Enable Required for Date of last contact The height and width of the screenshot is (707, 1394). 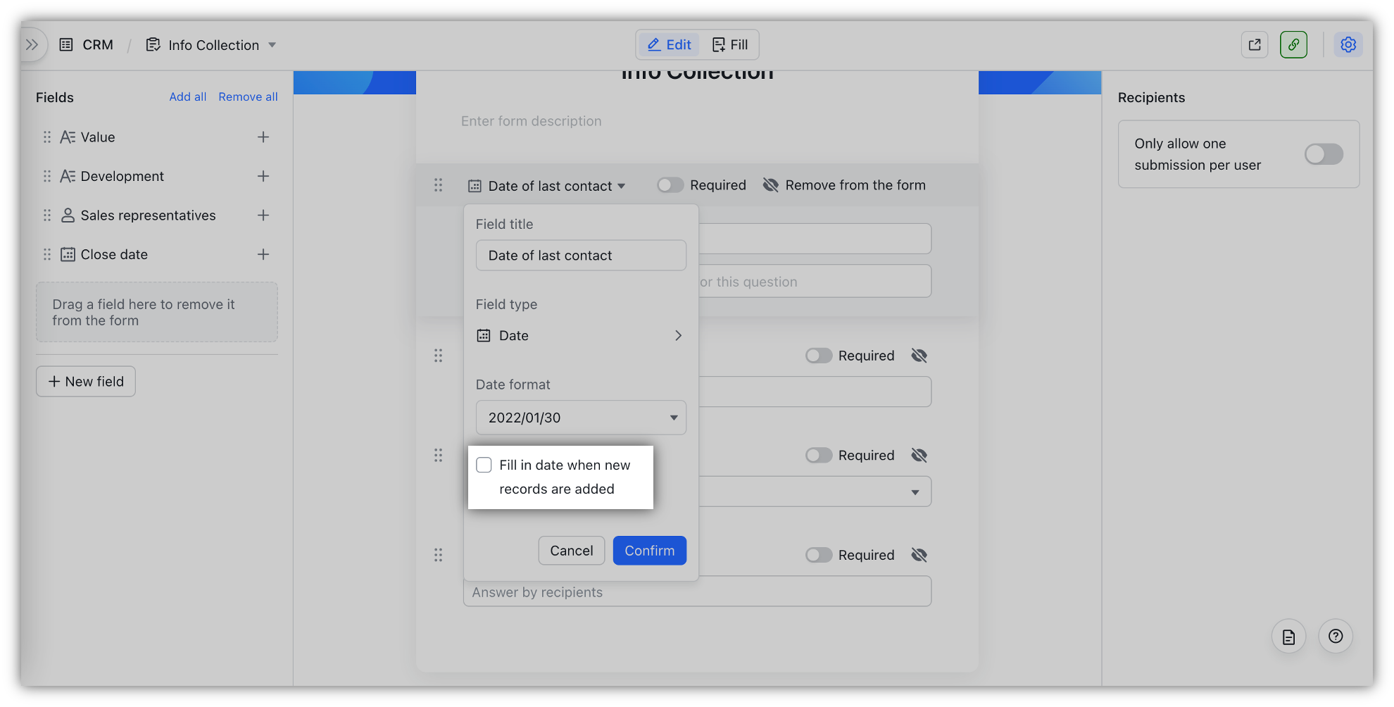(x=670, y=184)
